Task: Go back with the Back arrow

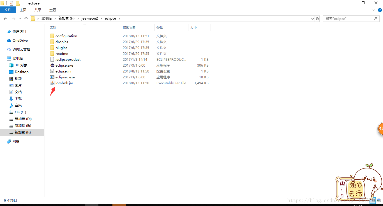Action: [5, 19]
